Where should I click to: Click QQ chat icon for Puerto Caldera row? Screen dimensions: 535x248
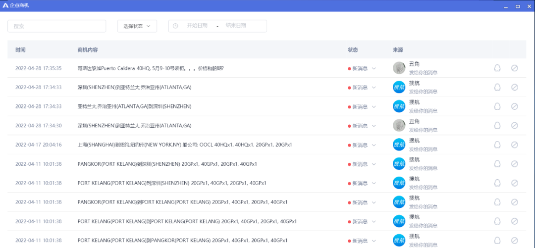[x=497, y=68]
